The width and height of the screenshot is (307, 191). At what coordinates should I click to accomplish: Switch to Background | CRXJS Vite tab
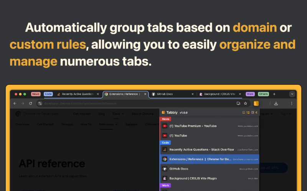[x=220, y=94]
